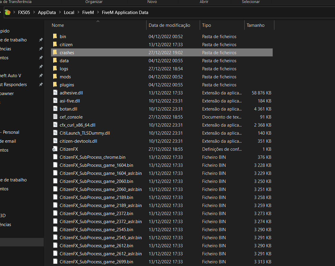The image size is (335, 266).
Task: Select CitizenFX_SubProcess_game_1604_aslr.bin file name
Action: (101, 173)
